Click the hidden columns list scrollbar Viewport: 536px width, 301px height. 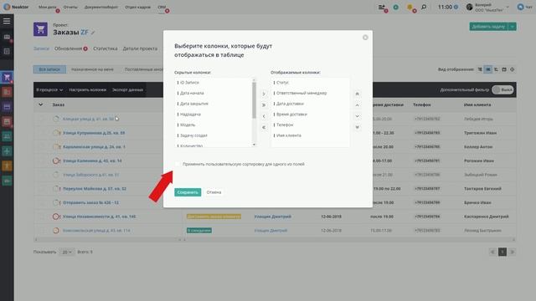coord(254,100)
